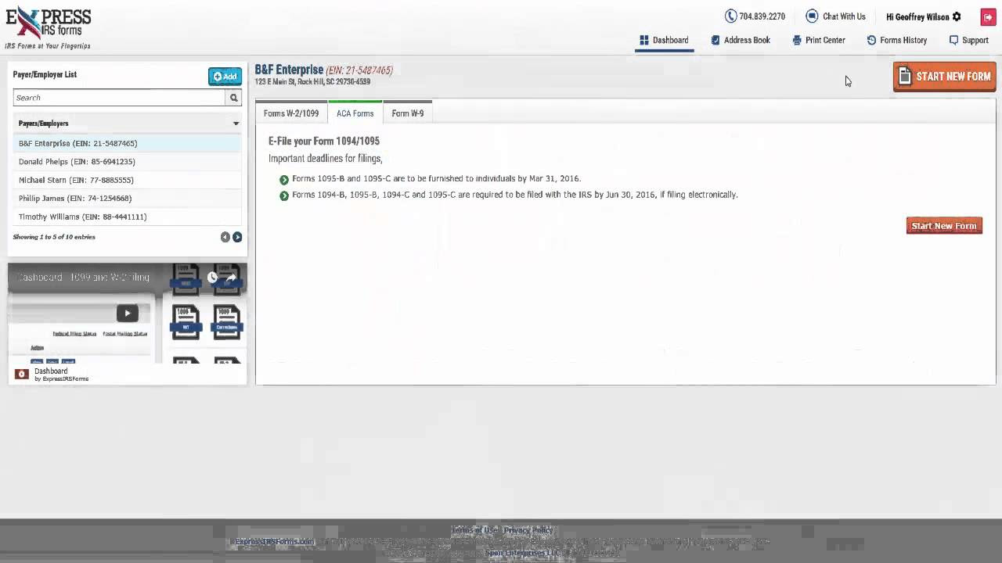
Task: Click the Chat With Us bubble icon
Action: tap(812, 16)
